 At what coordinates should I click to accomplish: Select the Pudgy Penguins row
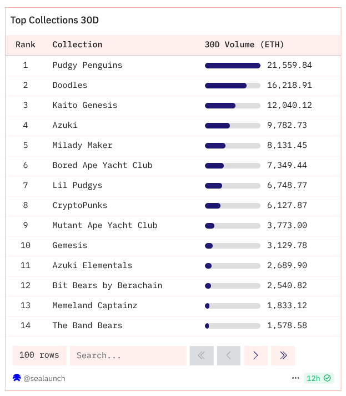pos(87,65)
